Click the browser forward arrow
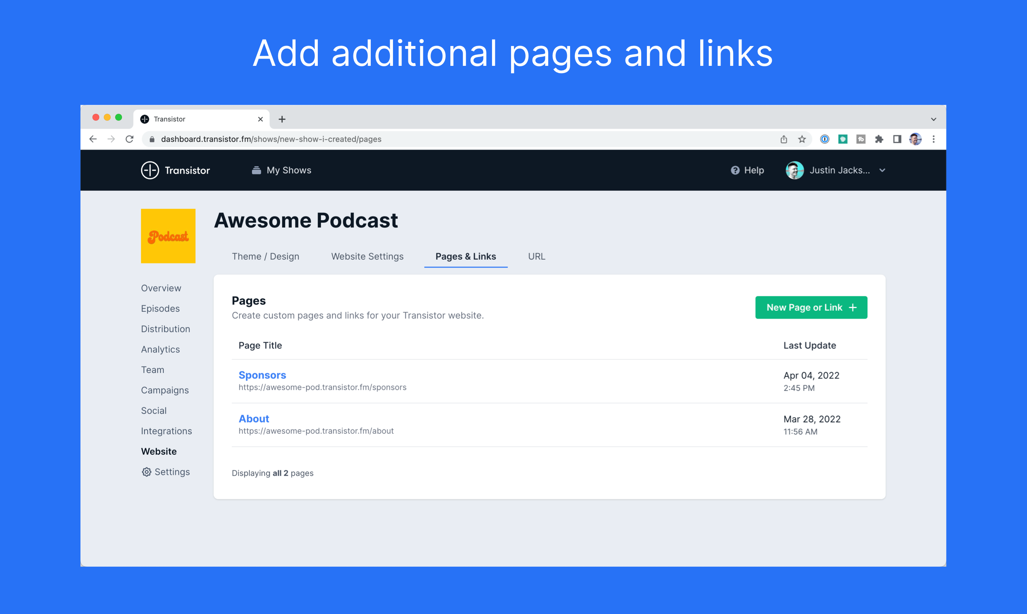 (111, 139)
